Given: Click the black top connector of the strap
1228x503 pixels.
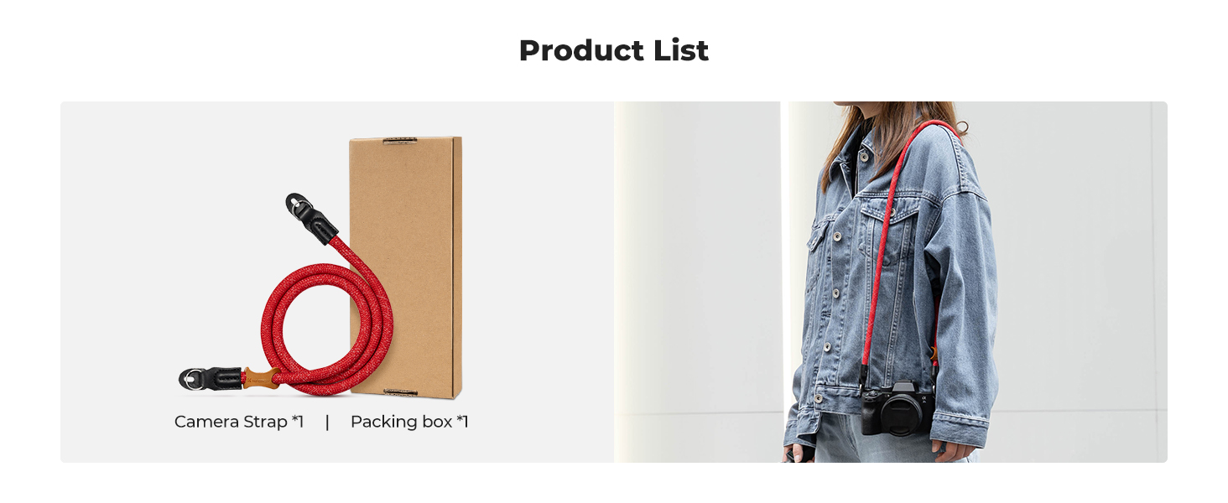Looking at the screenshot, I should click(310, 216).
